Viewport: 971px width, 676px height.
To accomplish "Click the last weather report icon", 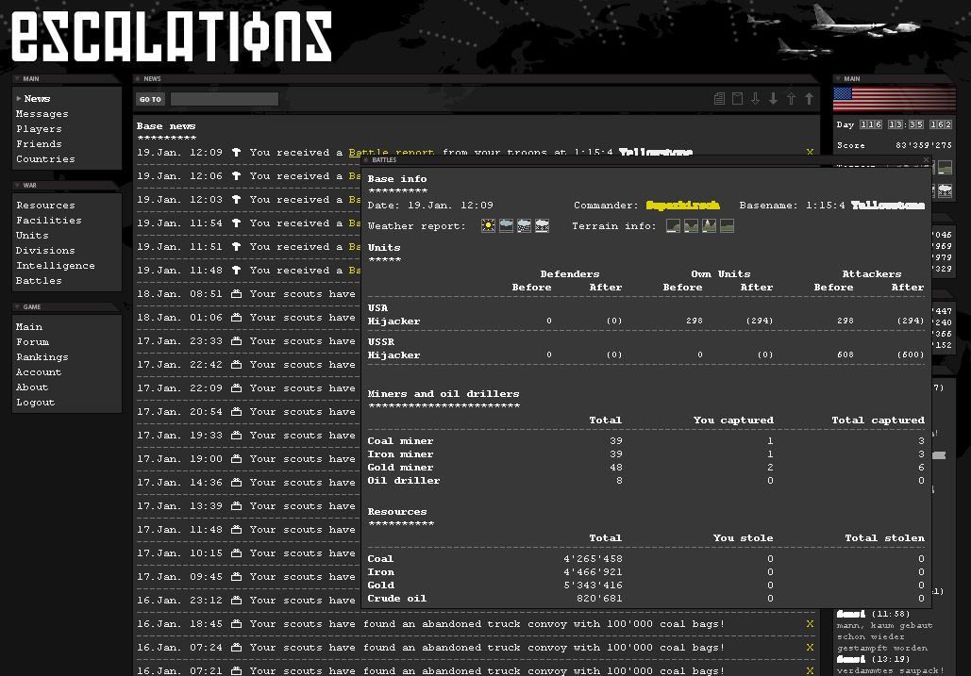I will tap(543, 226).
